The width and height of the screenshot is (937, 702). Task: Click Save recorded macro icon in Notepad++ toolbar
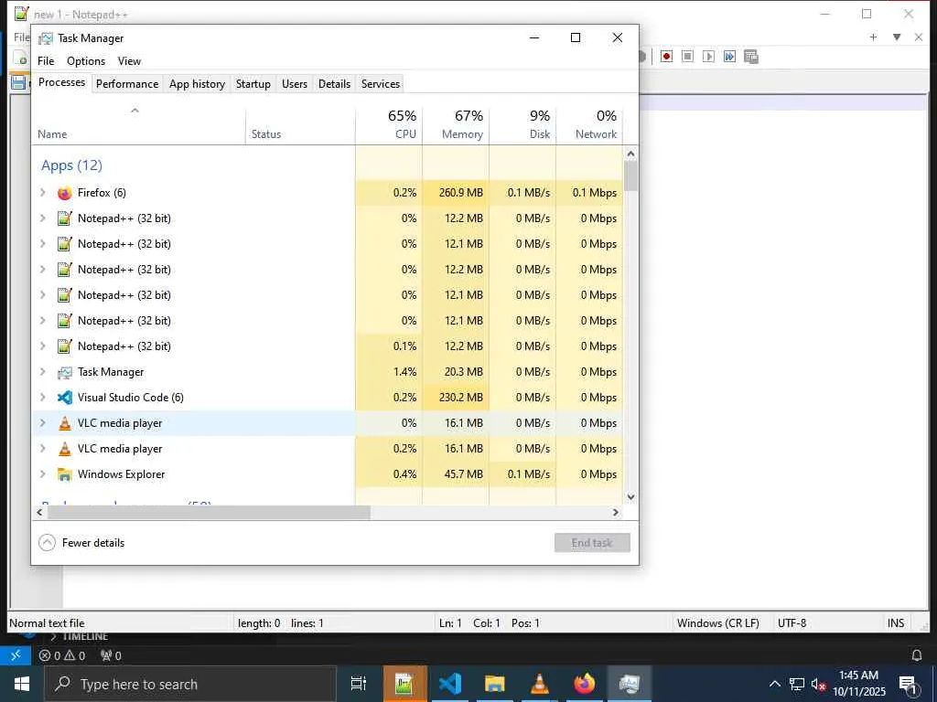point(751,56)
